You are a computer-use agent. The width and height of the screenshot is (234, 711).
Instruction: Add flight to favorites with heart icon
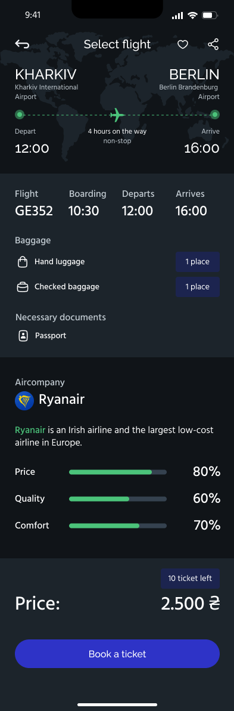click(x=182, y=44)
